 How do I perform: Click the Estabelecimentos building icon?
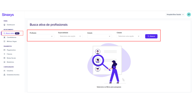(4, 75)
